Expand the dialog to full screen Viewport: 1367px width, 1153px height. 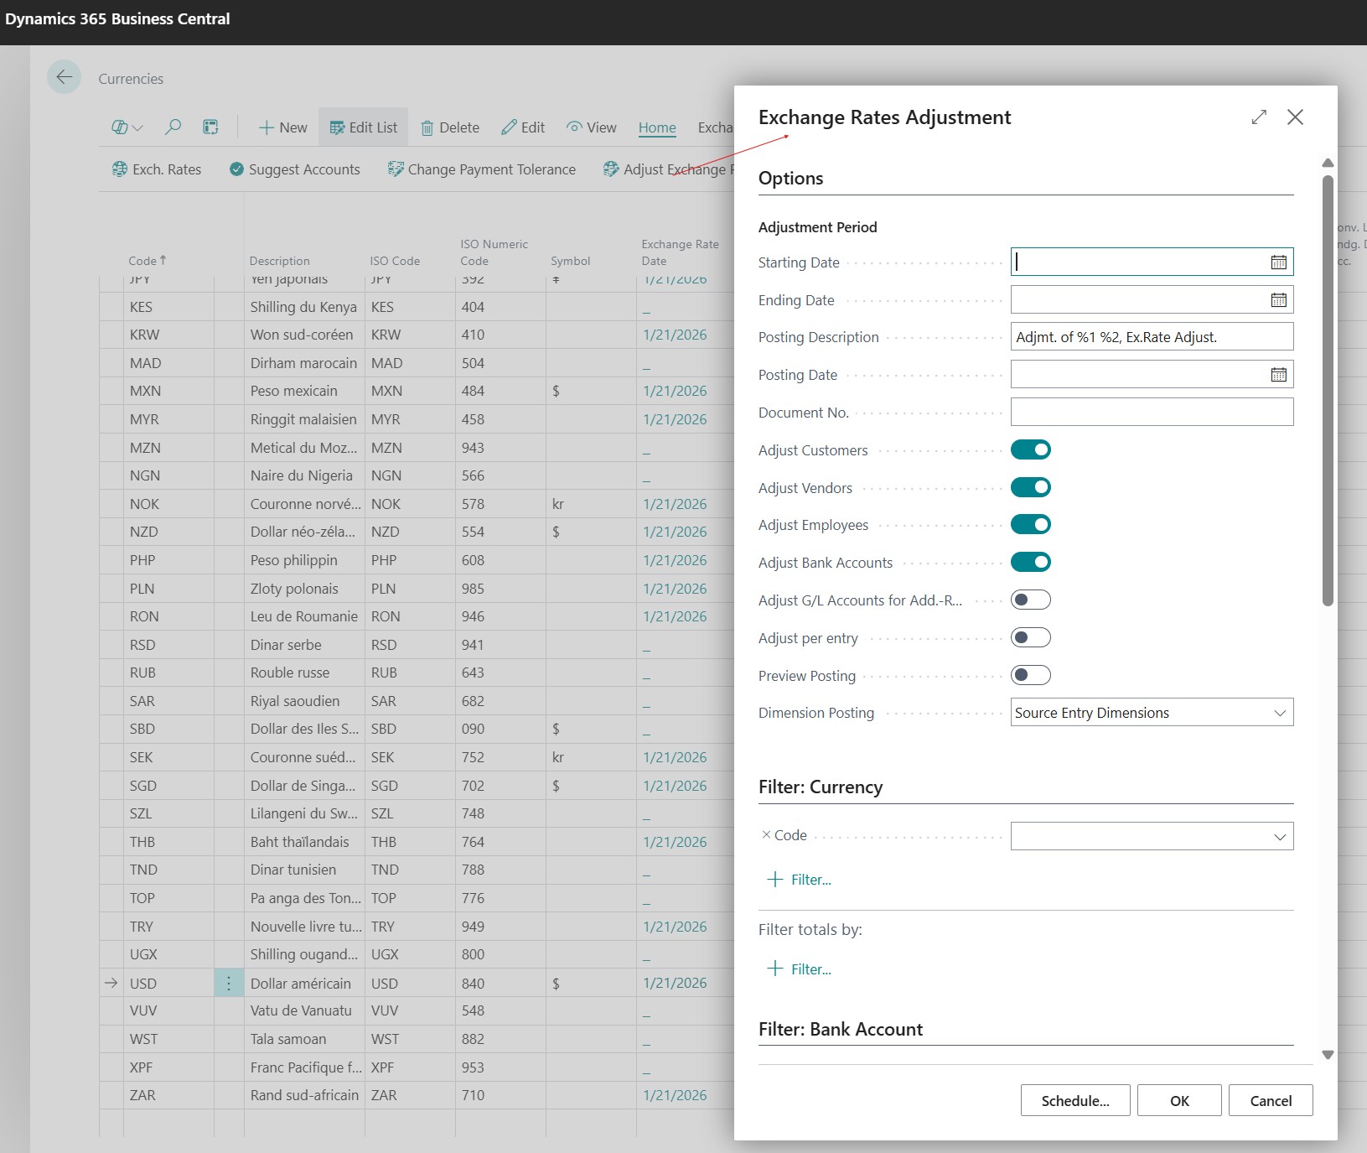pyautogui.click(x=1259, y=117)
